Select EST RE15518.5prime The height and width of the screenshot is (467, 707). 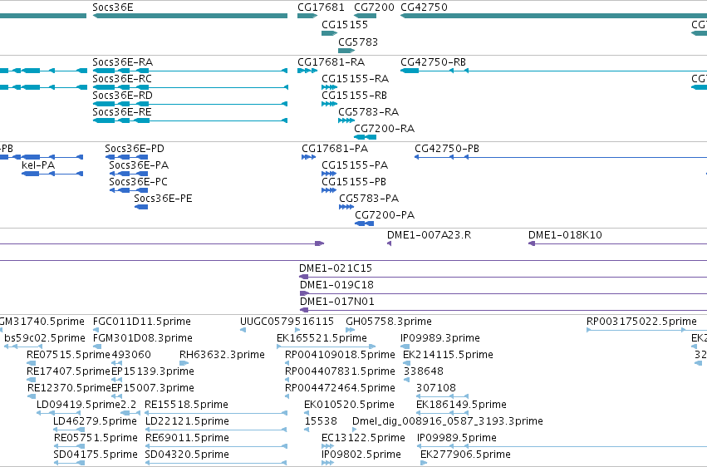click(x=216, y=413)
